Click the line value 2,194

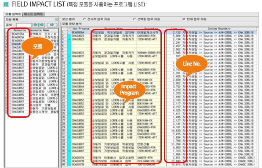point(177,39)
